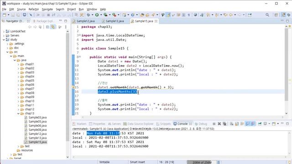Click the Coverage run icon in toolbar
This screenshot has height=164, width=292.
(105, 15)
